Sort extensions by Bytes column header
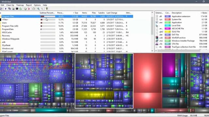This screenshot has width=209, height=117. (204, 13)
